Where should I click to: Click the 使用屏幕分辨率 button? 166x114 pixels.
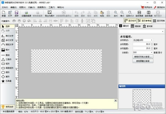tap(143, 60)
